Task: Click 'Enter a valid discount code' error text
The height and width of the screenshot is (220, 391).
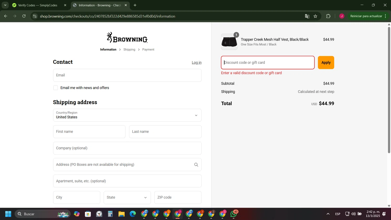Action: click(251, 73)
